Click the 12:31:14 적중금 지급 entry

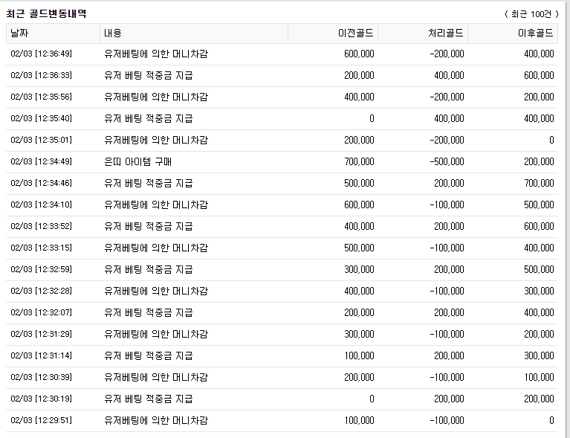click(x=149, y=355)
